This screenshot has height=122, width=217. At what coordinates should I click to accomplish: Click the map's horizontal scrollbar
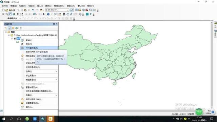(135, 111)
